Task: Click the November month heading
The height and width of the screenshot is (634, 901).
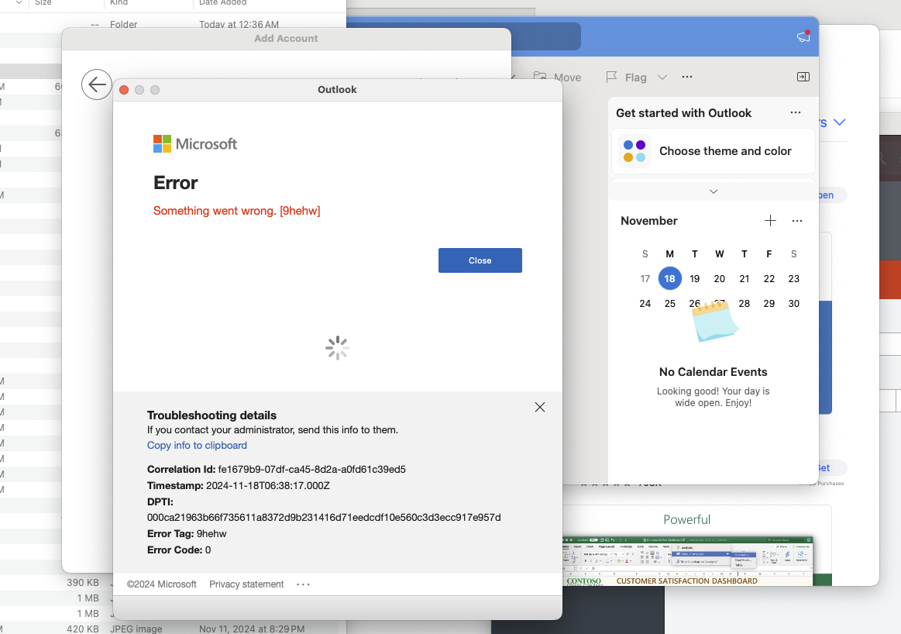Action: point(648,221)
